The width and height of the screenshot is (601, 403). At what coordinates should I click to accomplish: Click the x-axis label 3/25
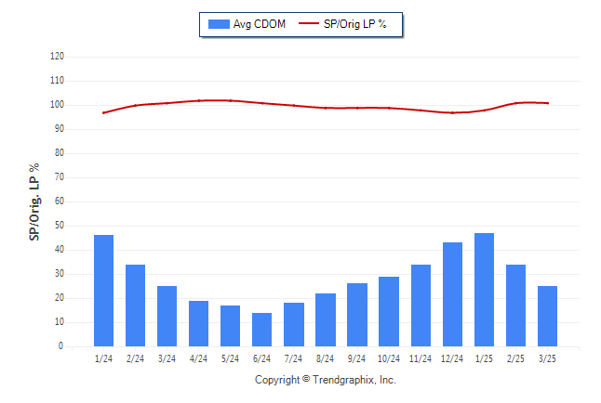[x=547, y=358]
